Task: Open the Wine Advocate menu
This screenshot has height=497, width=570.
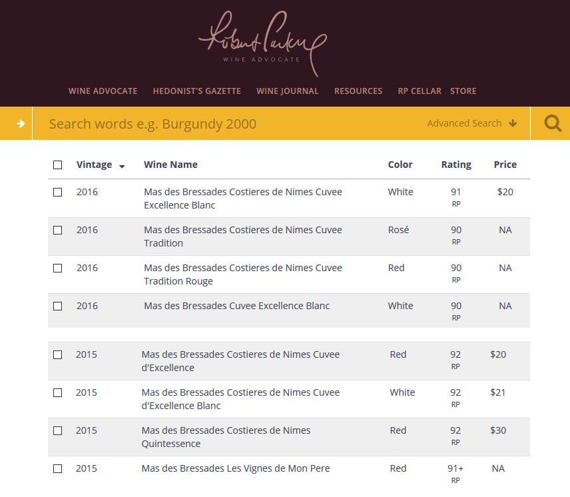Action: (x=103, y=91)
